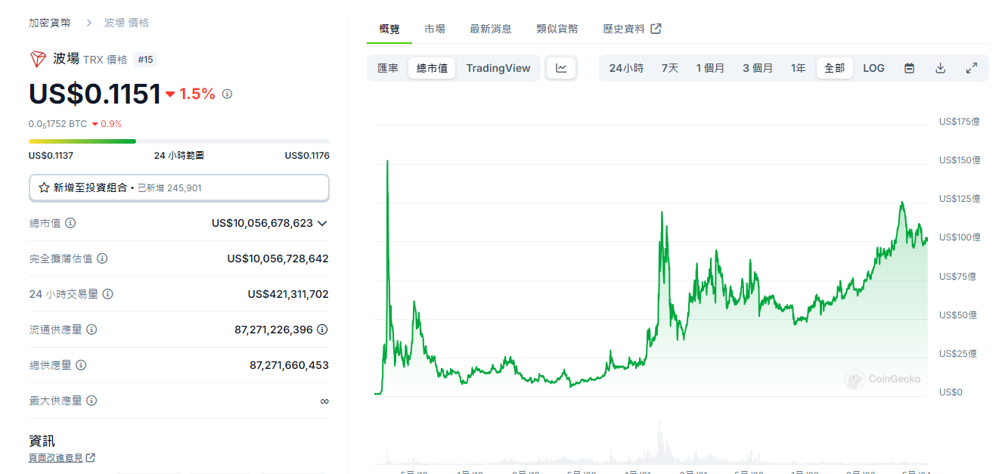Click the US$10,056,678,623 market cap value

(x=262, y=223)
